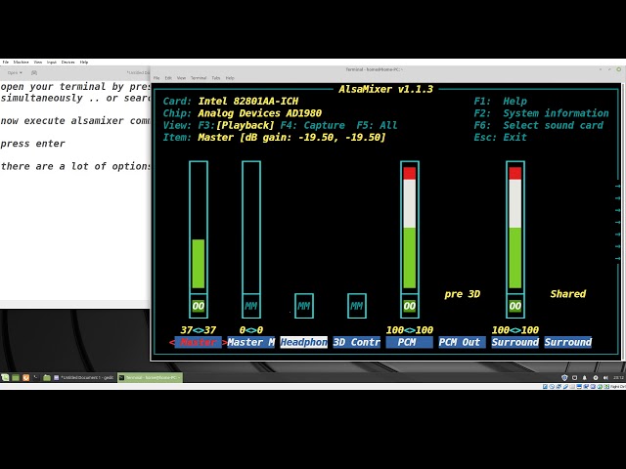The width and height of the screenshot is (626, 469).
Task: Switch to Untitled Document gedit taskbar entry
Action: (x=84, y=378)
